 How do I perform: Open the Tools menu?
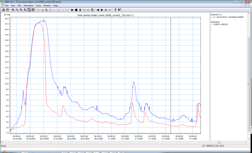pyautogui.click(x=39, y=6)
